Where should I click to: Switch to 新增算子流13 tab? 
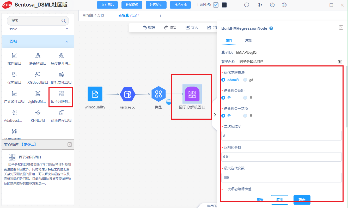pyautogui.click(x=93, y=16)
